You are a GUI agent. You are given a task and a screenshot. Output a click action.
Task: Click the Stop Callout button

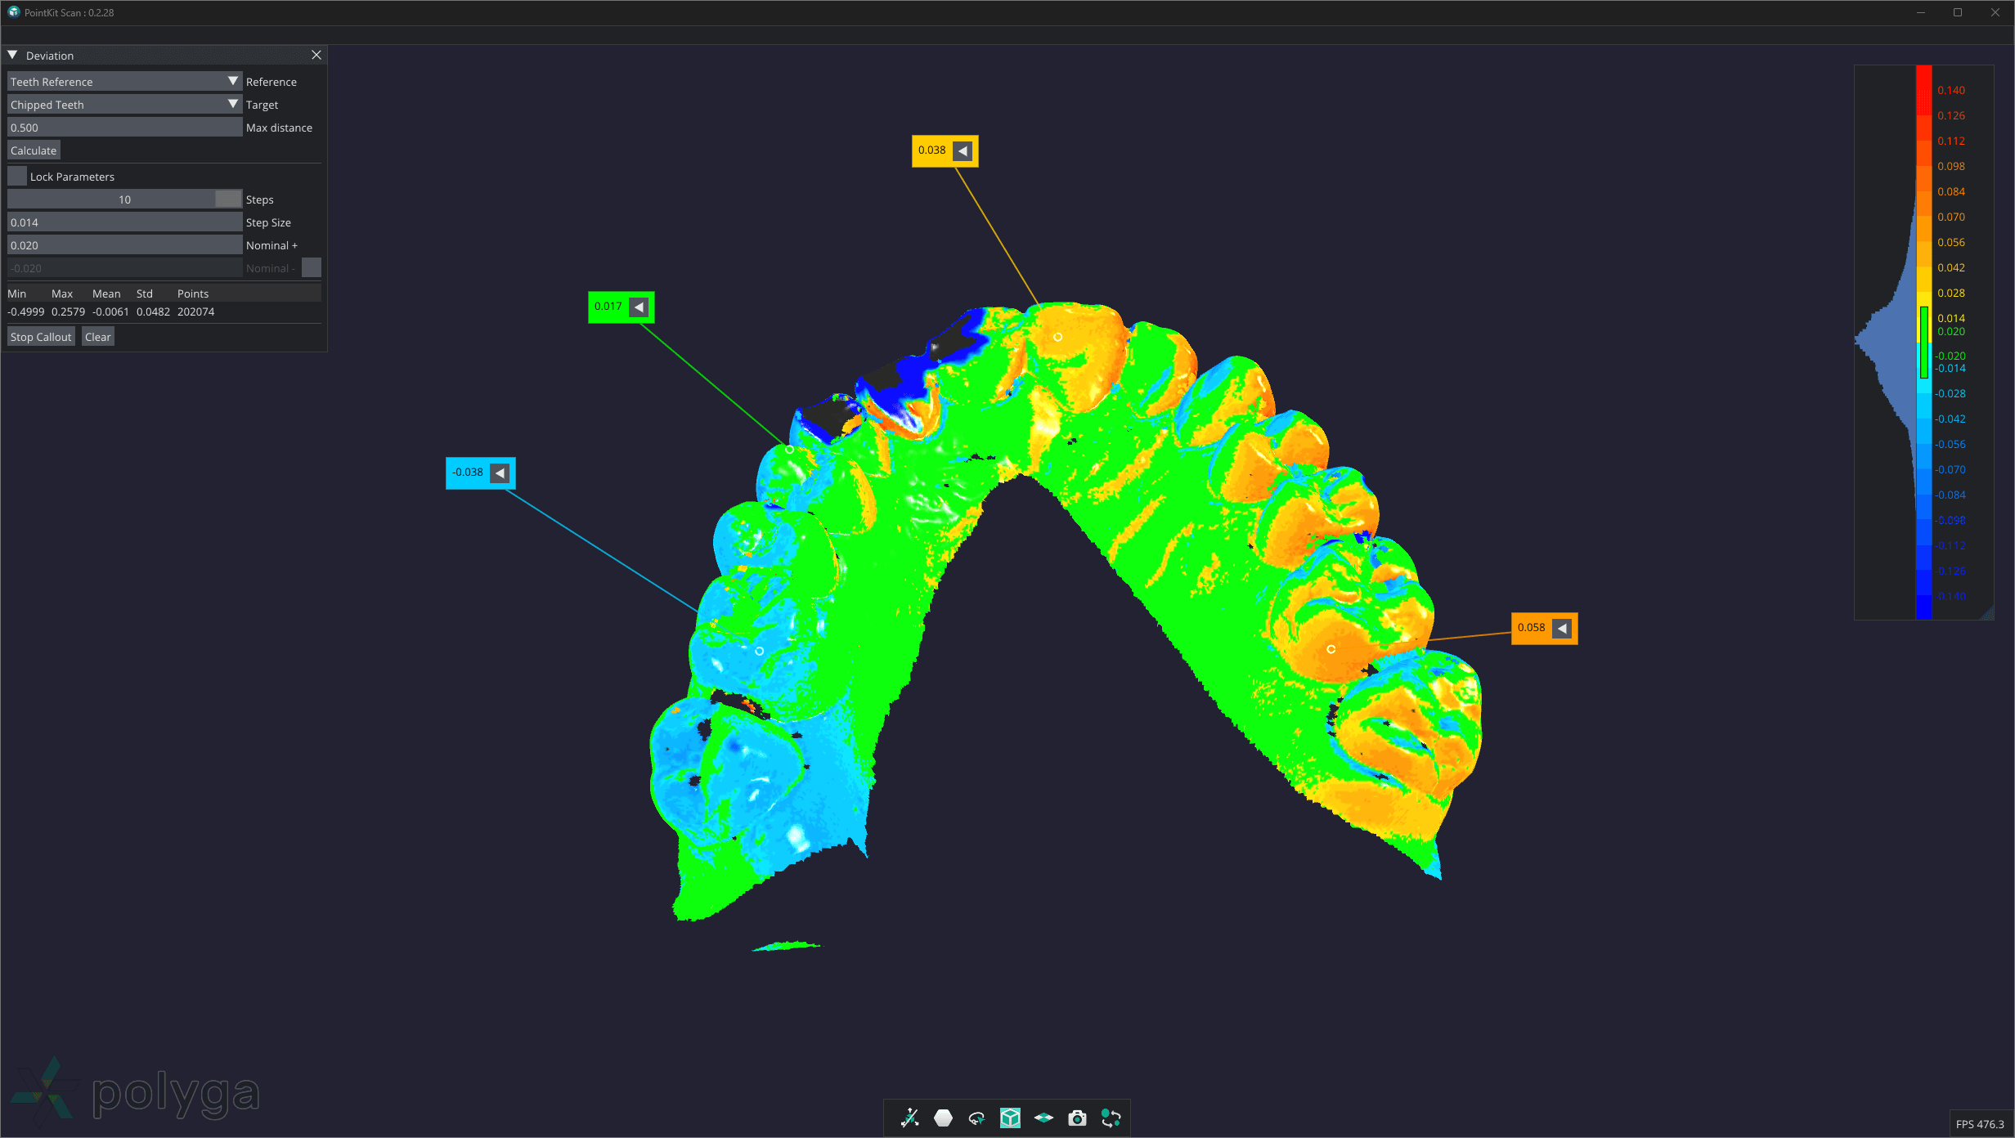(x=40, y=336)
